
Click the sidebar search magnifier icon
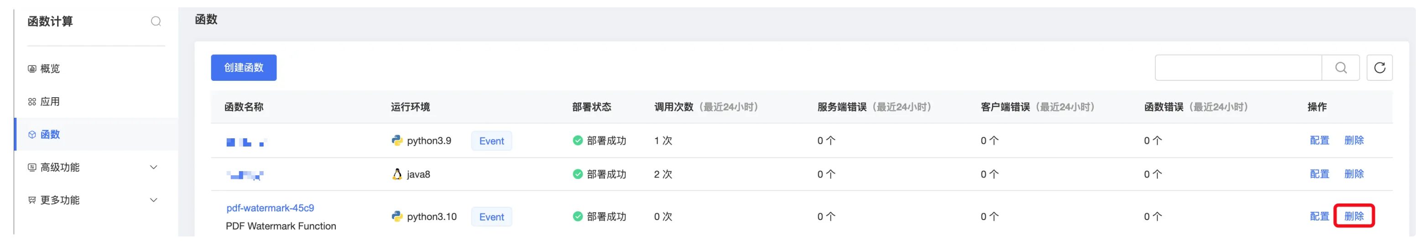point(156,21)
